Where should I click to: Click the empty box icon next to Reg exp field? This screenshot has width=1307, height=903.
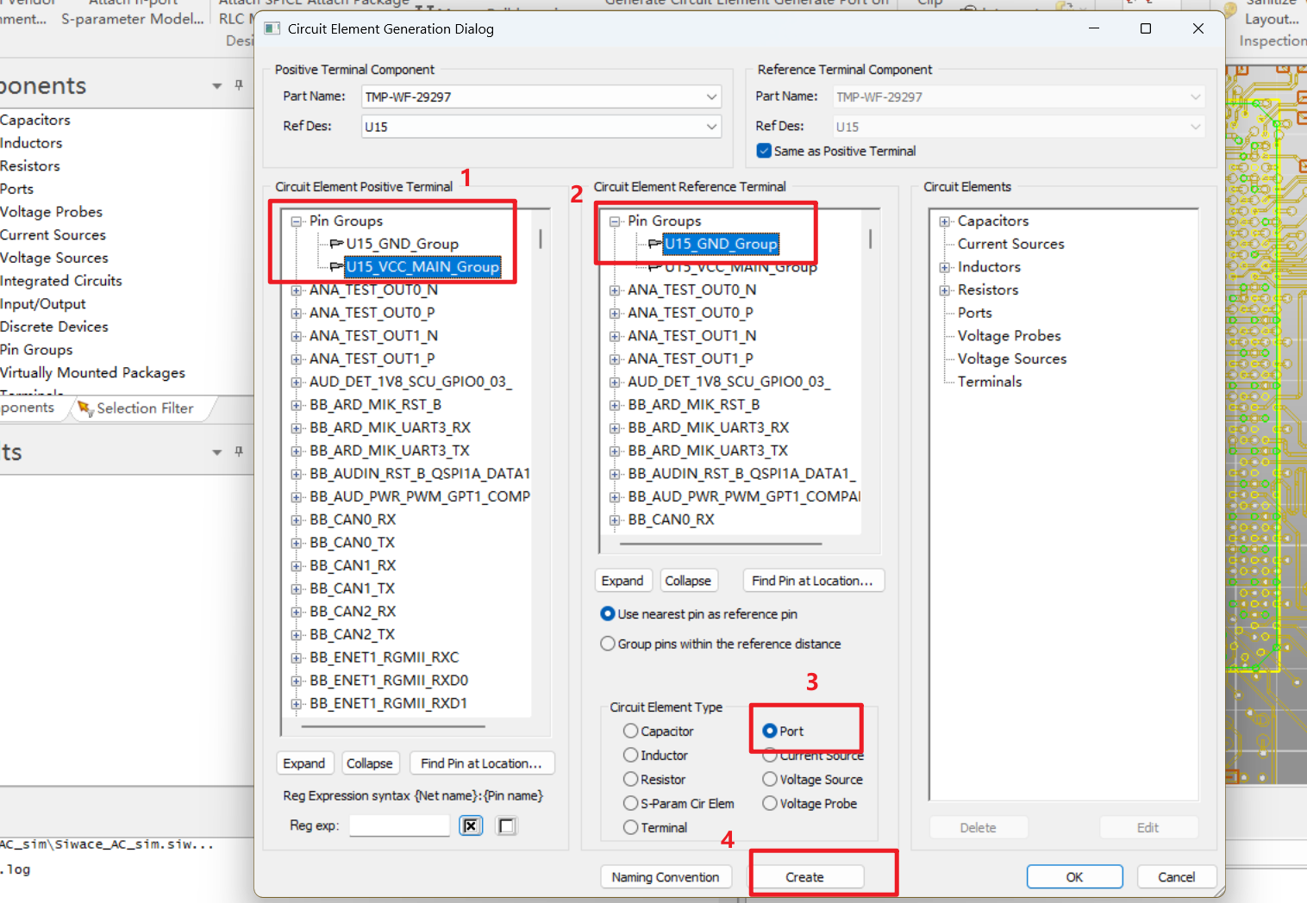[x=507, y=826]
